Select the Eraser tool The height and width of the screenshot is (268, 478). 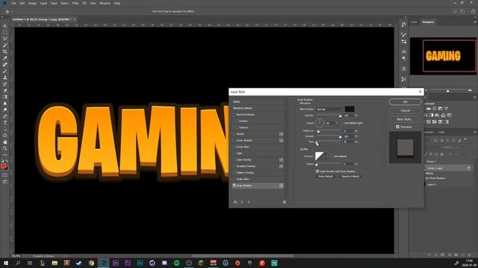pos(5,90)
